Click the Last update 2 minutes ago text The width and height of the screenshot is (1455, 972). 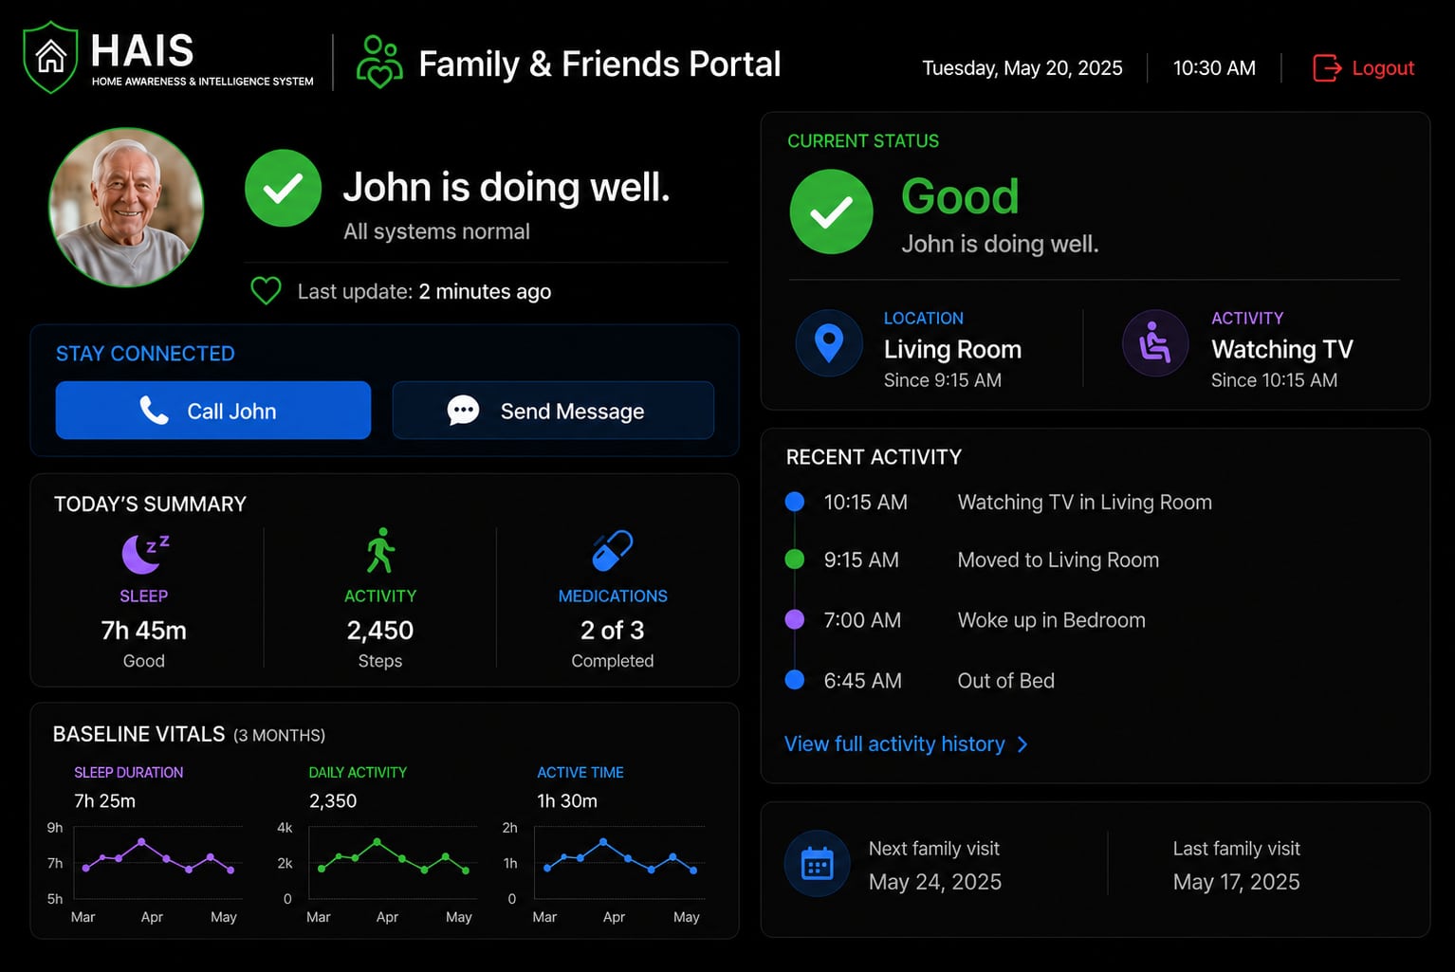tap(424, 292)
